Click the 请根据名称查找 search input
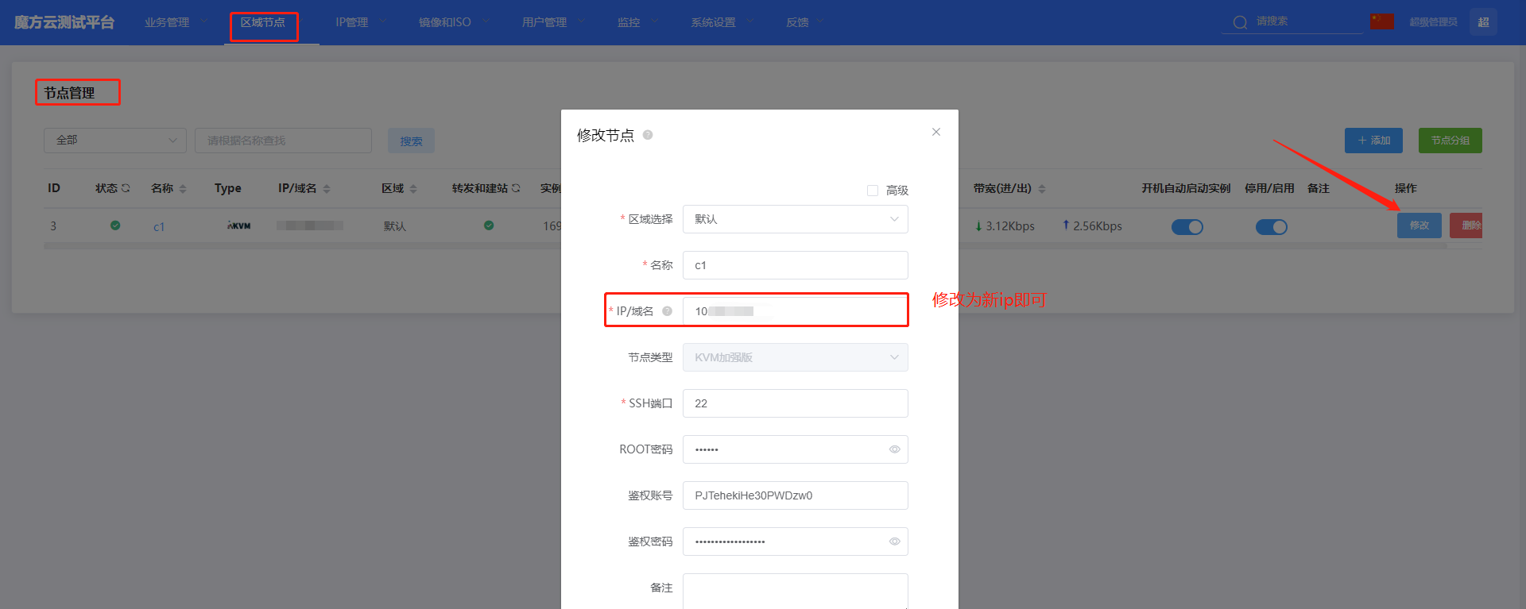The image size is (1526, 609). pos(283,141)
